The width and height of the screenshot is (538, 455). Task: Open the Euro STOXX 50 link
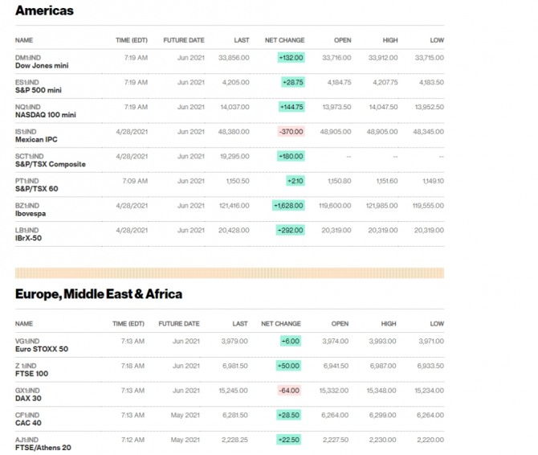[42, 349]
